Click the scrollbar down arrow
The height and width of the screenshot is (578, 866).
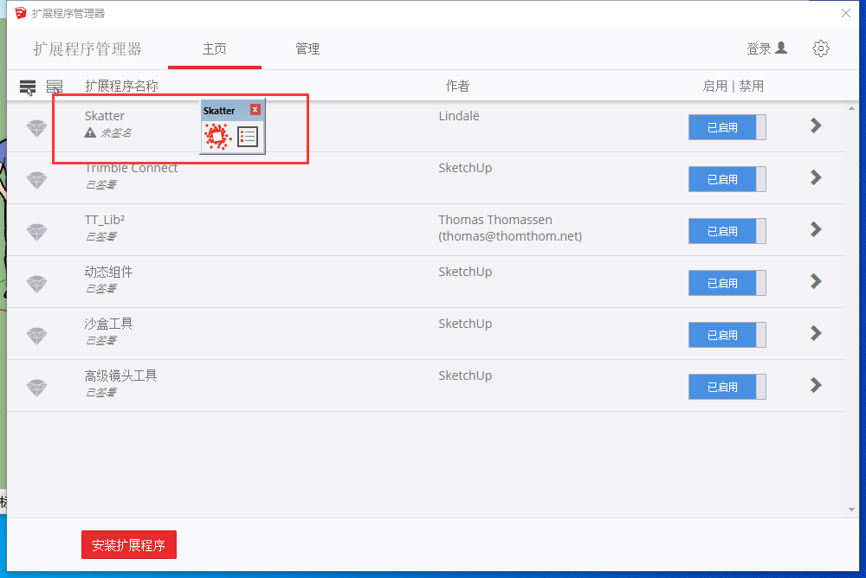(851, 510)
